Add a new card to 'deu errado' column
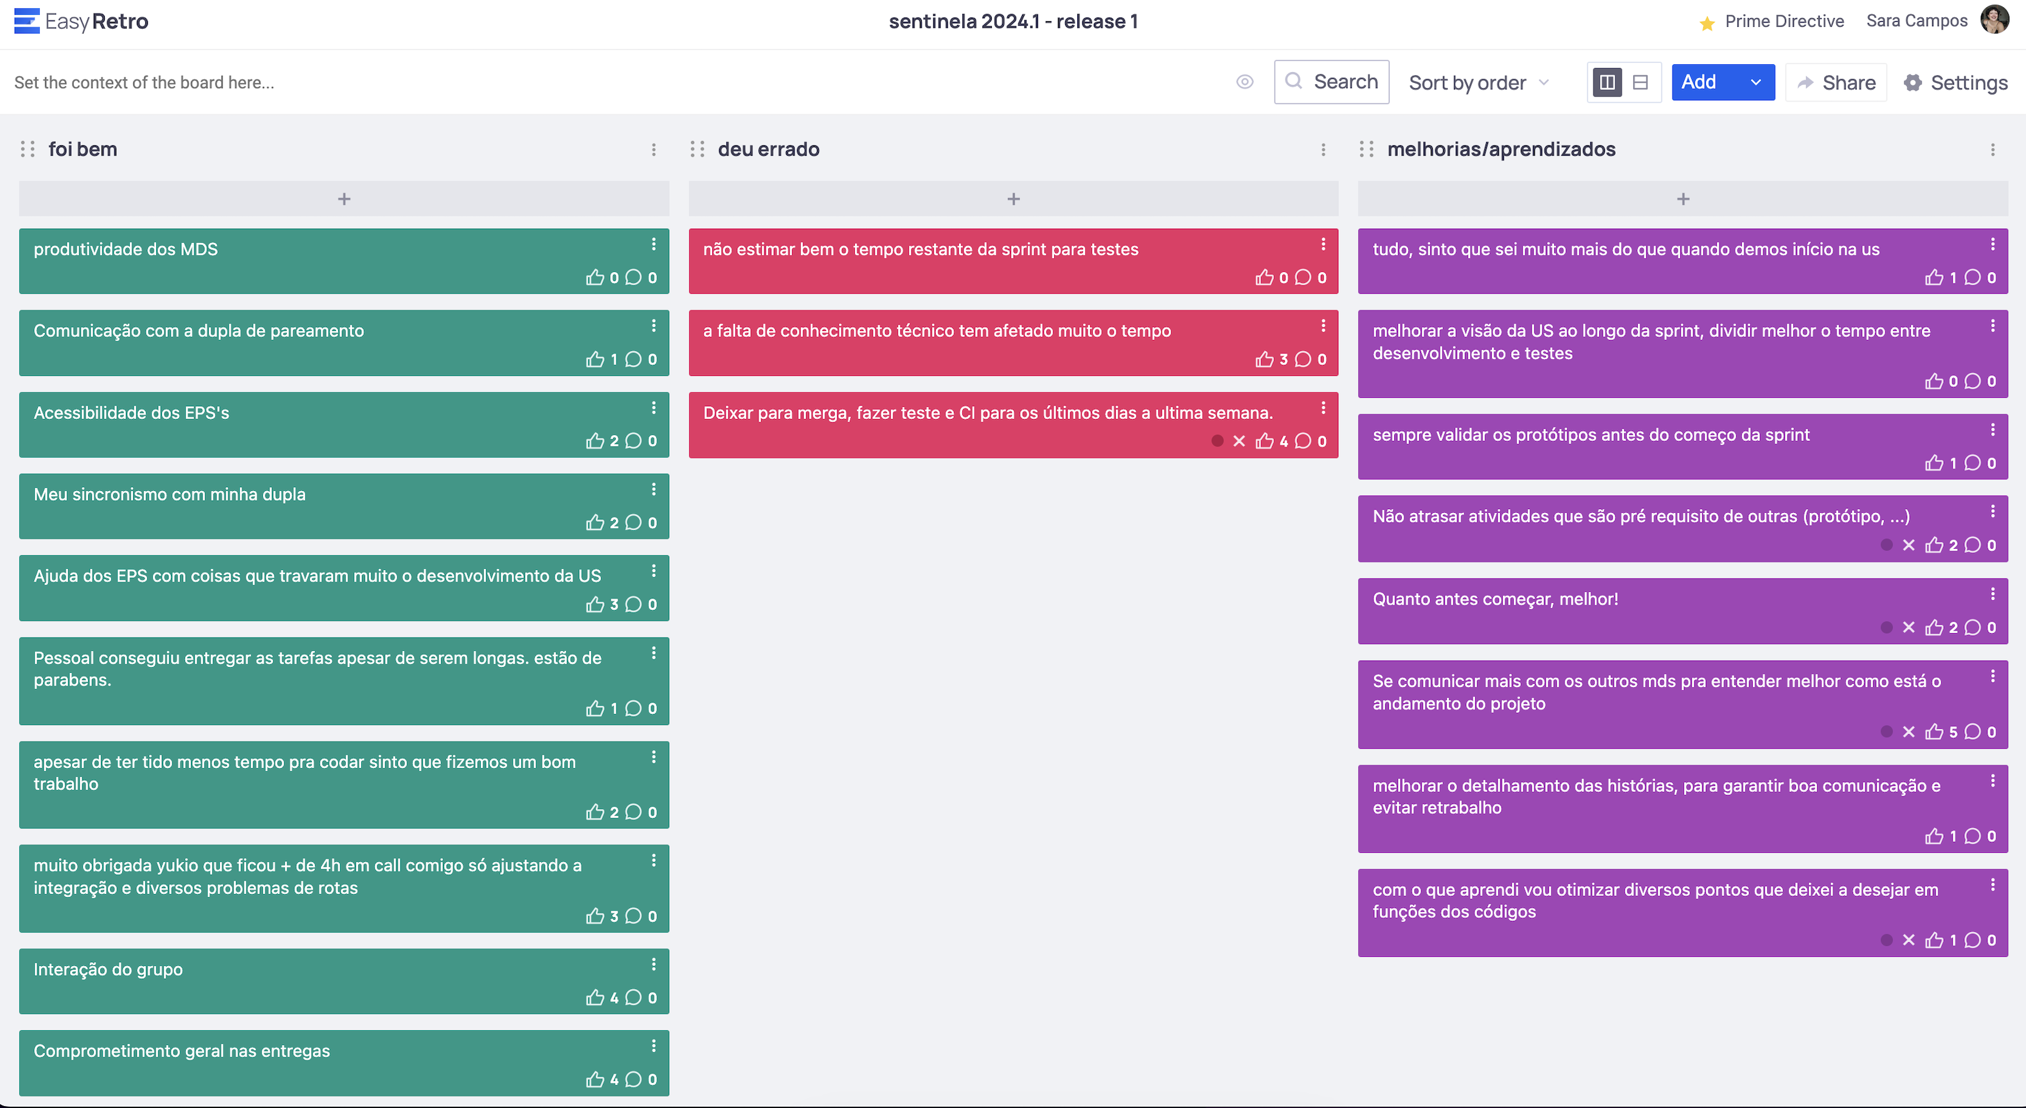The width and height of the screenshot is (2026, 1108). coord(1013,199)
